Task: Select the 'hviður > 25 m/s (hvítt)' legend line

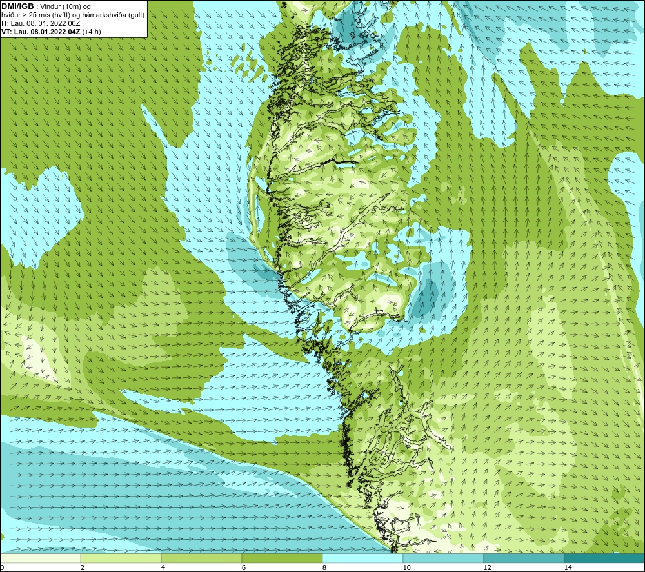Action: [72, 15]
